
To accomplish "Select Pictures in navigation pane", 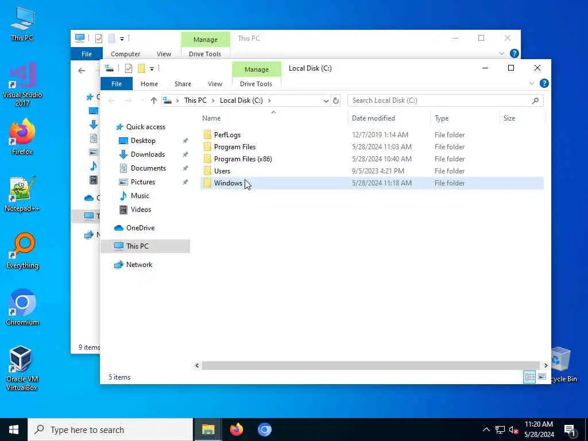I will [x=143, y=182].
